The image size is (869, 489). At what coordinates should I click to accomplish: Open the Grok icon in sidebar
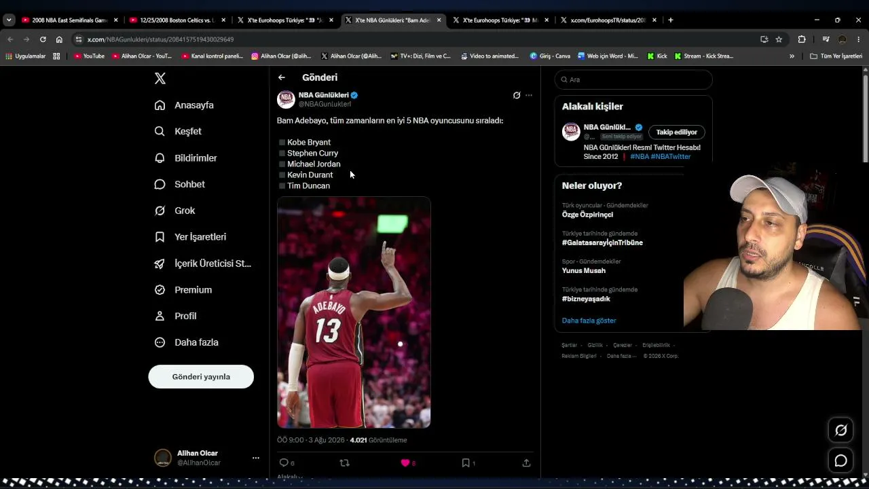point(160,211)
